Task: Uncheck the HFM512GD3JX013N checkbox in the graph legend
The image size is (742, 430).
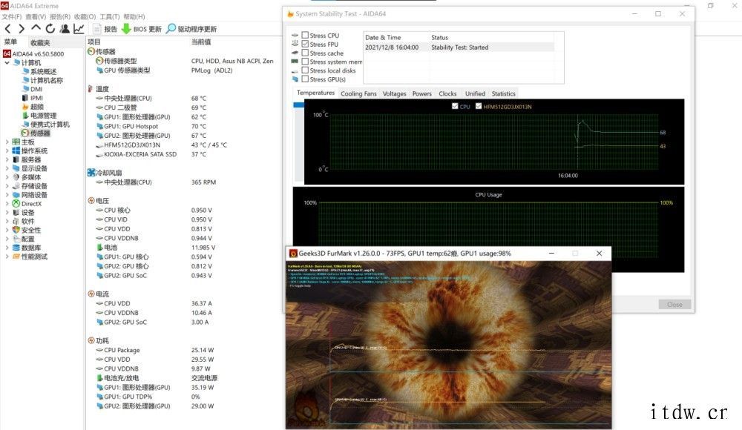Action: [x=479, y=107]
